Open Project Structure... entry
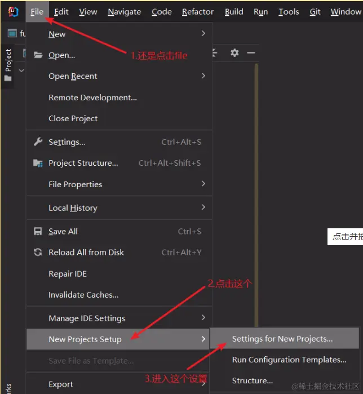The width and height of the screenshot is (363, 394). click(119, 163)
